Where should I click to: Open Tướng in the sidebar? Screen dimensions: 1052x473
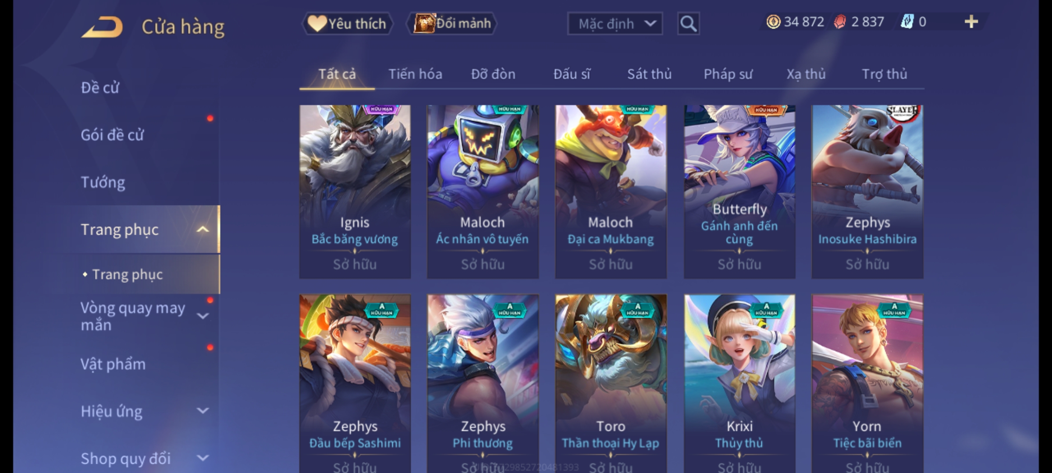click(103, 182)
